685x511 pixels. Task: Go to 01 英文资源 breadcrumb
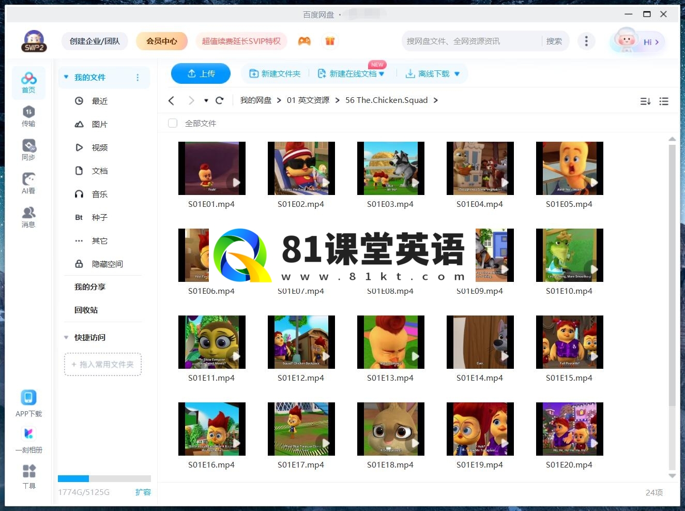(x=308, y=100)
